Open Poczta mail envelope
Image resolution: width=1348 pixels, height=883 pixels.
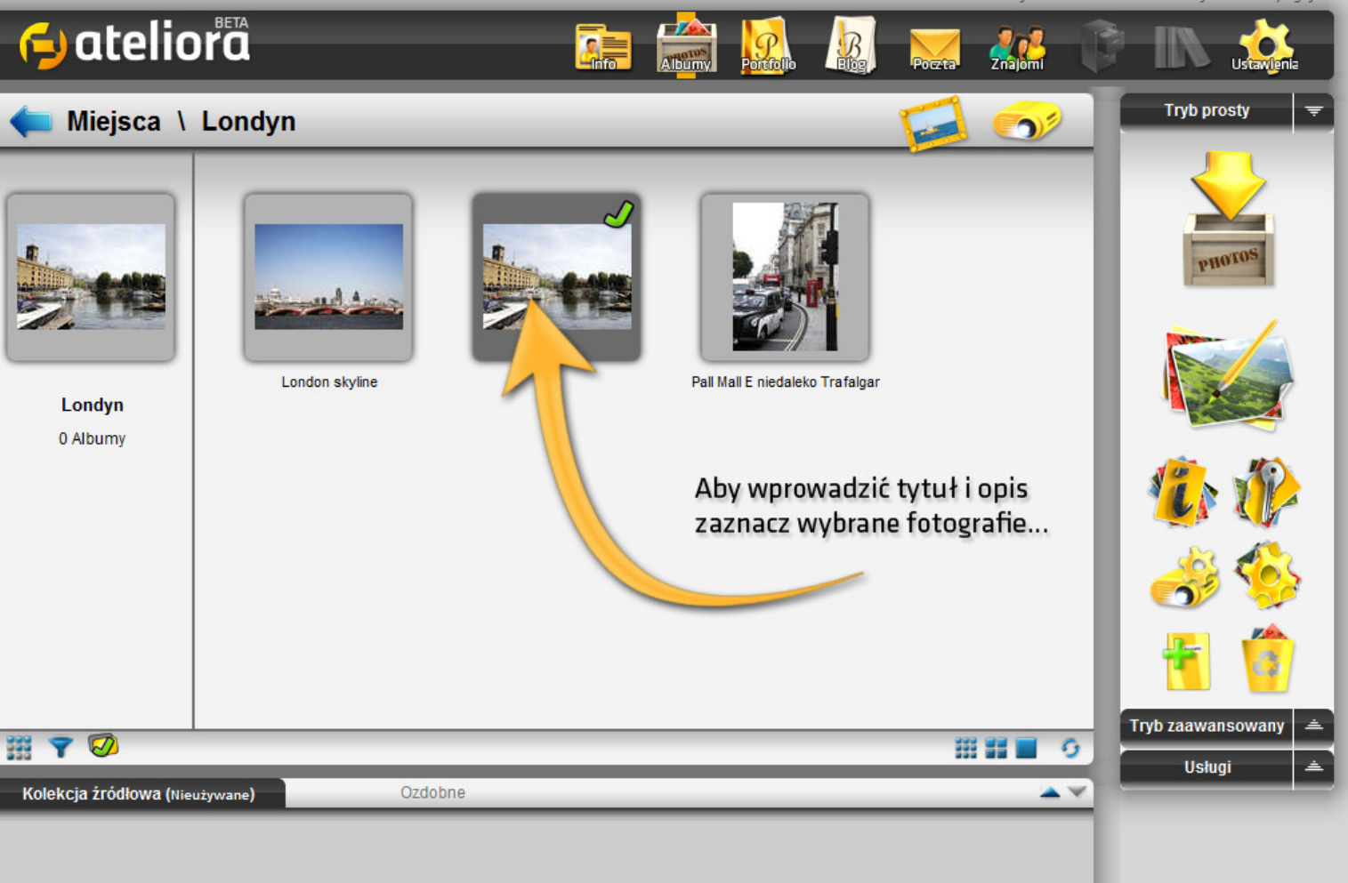point(934,49)
